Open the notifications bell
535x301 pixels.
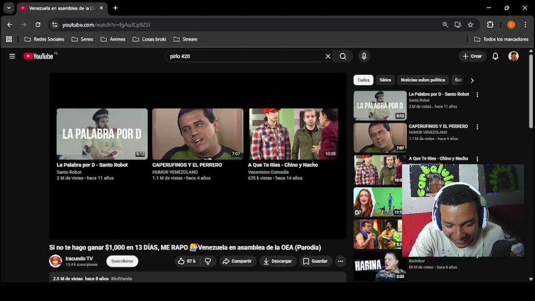[x=495, y=56]
